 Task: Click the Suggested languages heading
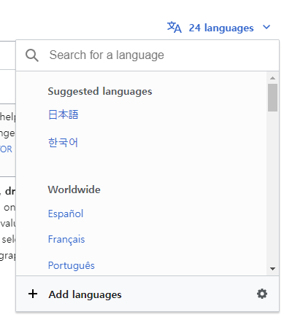point(100,92)
